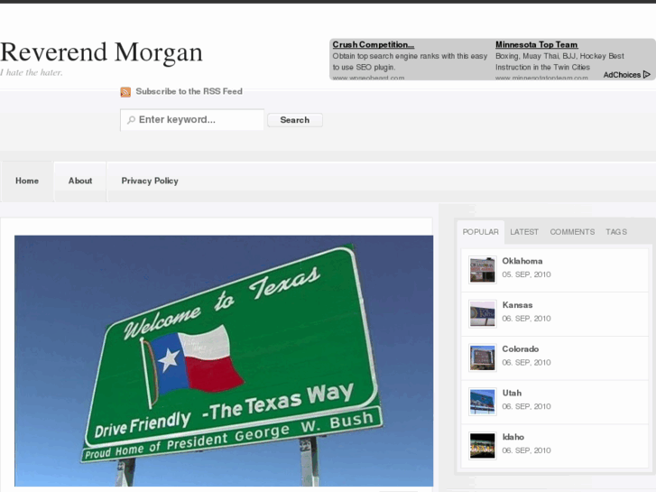
Task: Open the Privacy Policy page
Action: coord(150,181)
